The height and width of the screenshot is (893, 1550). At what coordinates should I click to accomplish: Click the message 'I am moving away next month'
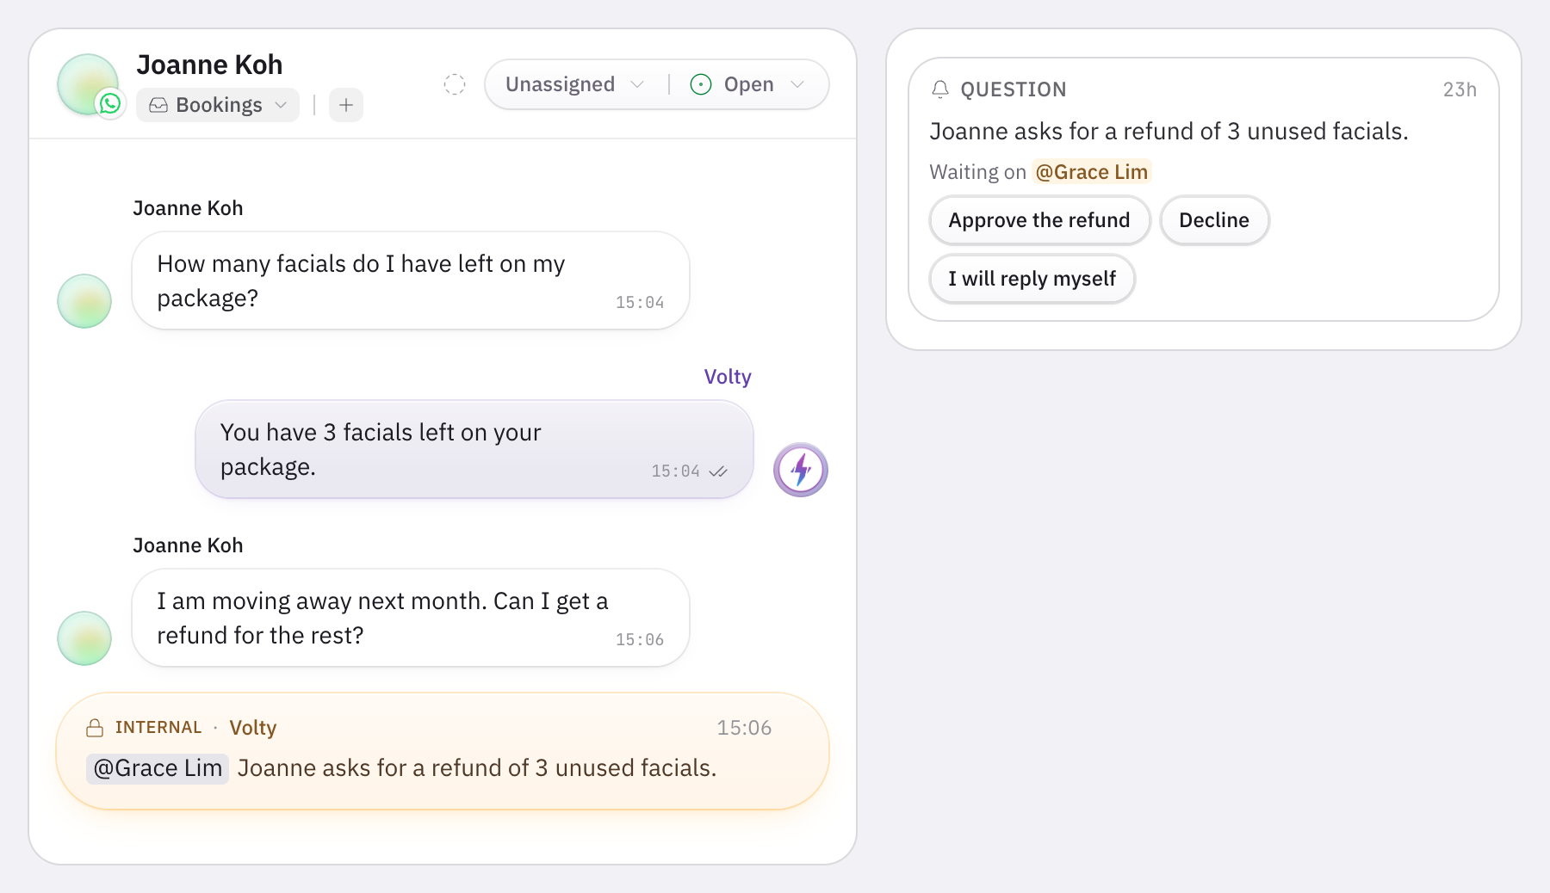411,618
